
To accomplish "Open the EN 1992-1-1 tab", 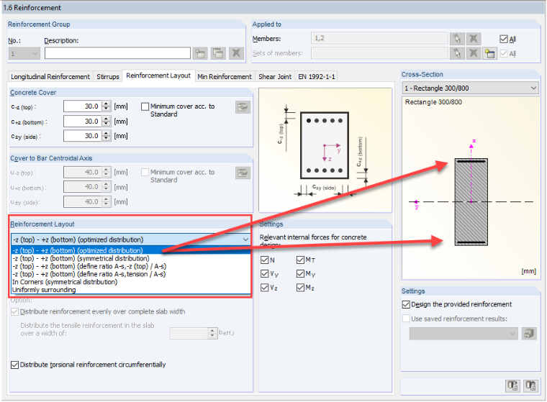I will pyautogui.click(x=317, y=76).
